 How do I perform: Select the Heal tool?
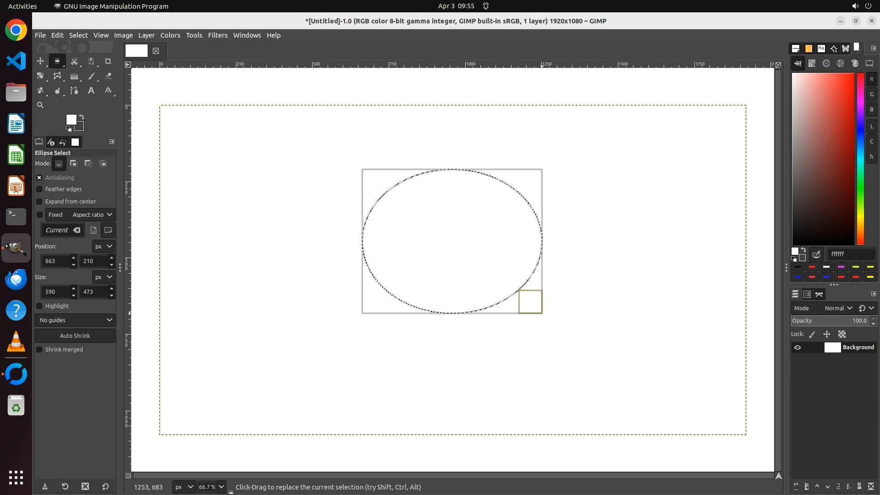pyautogui.click(x=40, y=91)
